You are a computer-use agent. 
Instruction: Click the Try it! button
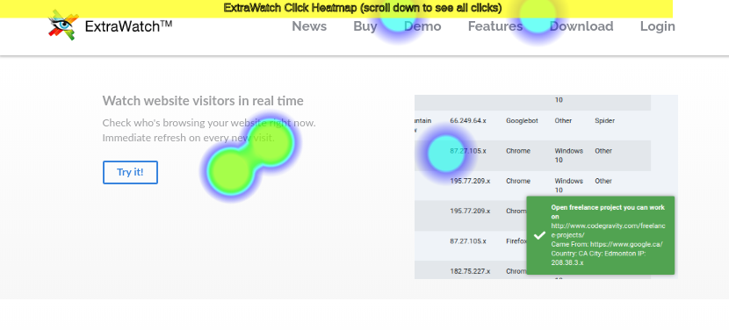pos(130,172)
